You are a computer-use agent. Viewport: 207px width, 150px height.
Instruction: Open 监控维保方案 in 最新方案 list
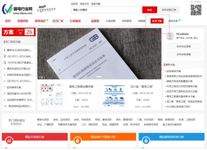tap(174, 71)
